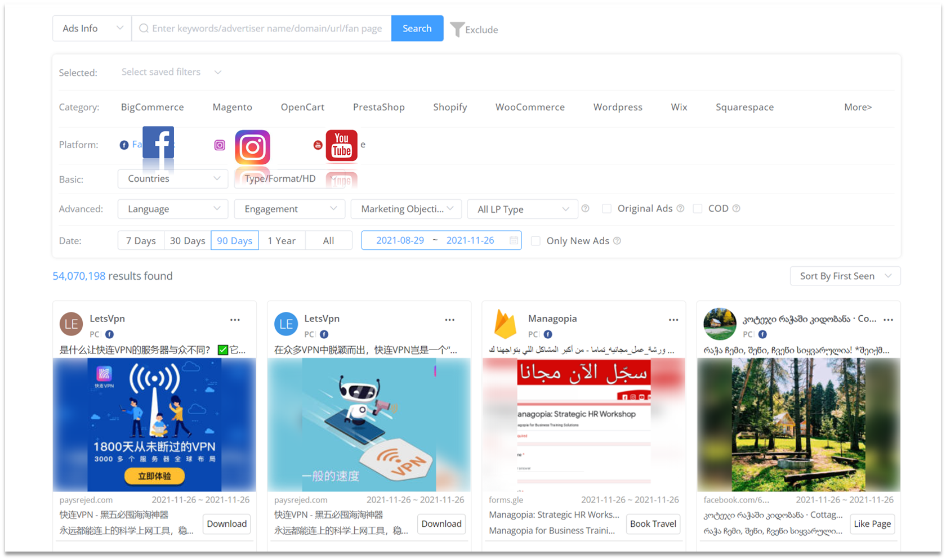Choose the Squarespace category
The image size is (946, 560).
744,107
